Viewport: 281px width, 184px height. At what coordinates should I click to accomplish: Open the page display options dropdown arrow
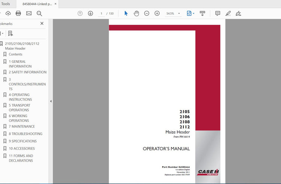tap(194, 13)
